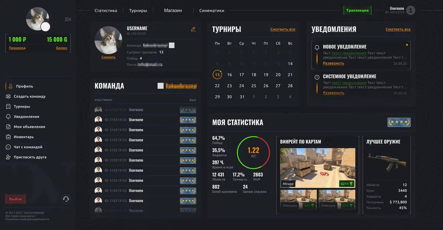The image size is (443, 230).
Task: Click the AK-47 weapon image
Action: (x=387, y=162)
